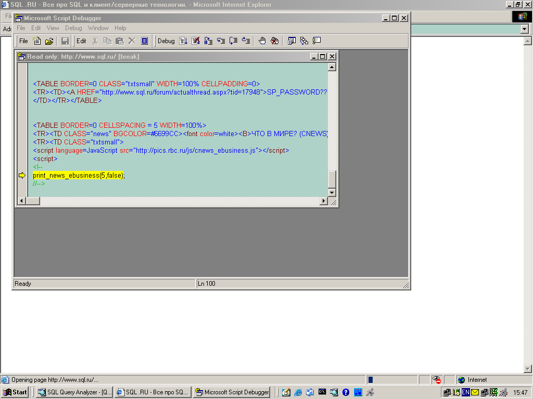Screen dimensions: 533x399
Task: Click the '//-->' comment line in code
Action: click(x=39, y=183)
